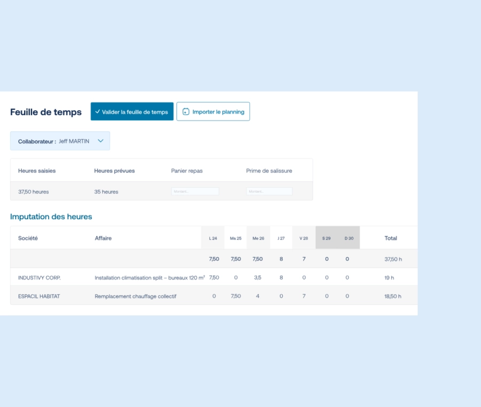The width and height of the screenshot is (481, 407).
Task: Click the Valider la feuille de temps button
Action: pyautogui.click(x=132, y=111)
